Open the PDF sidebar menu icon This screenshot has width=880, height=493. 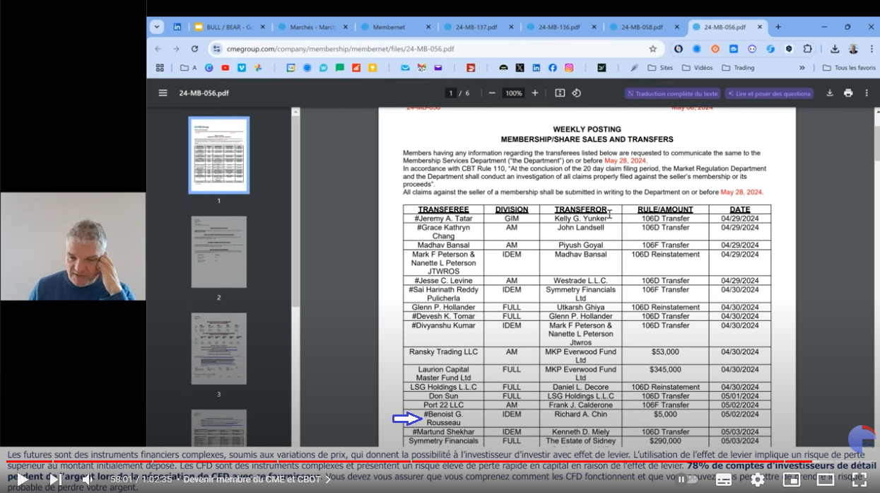coord(163,93)
